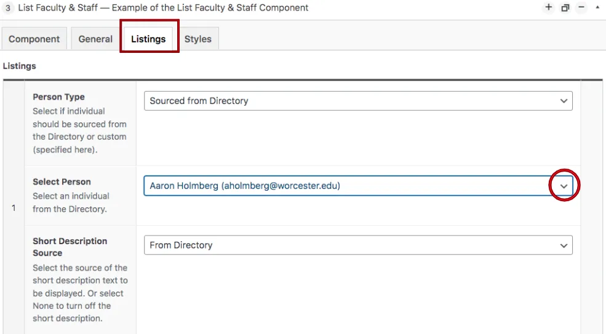606x334 pixels.
Task: Click the Person Type field label
Action: [58, 97]
